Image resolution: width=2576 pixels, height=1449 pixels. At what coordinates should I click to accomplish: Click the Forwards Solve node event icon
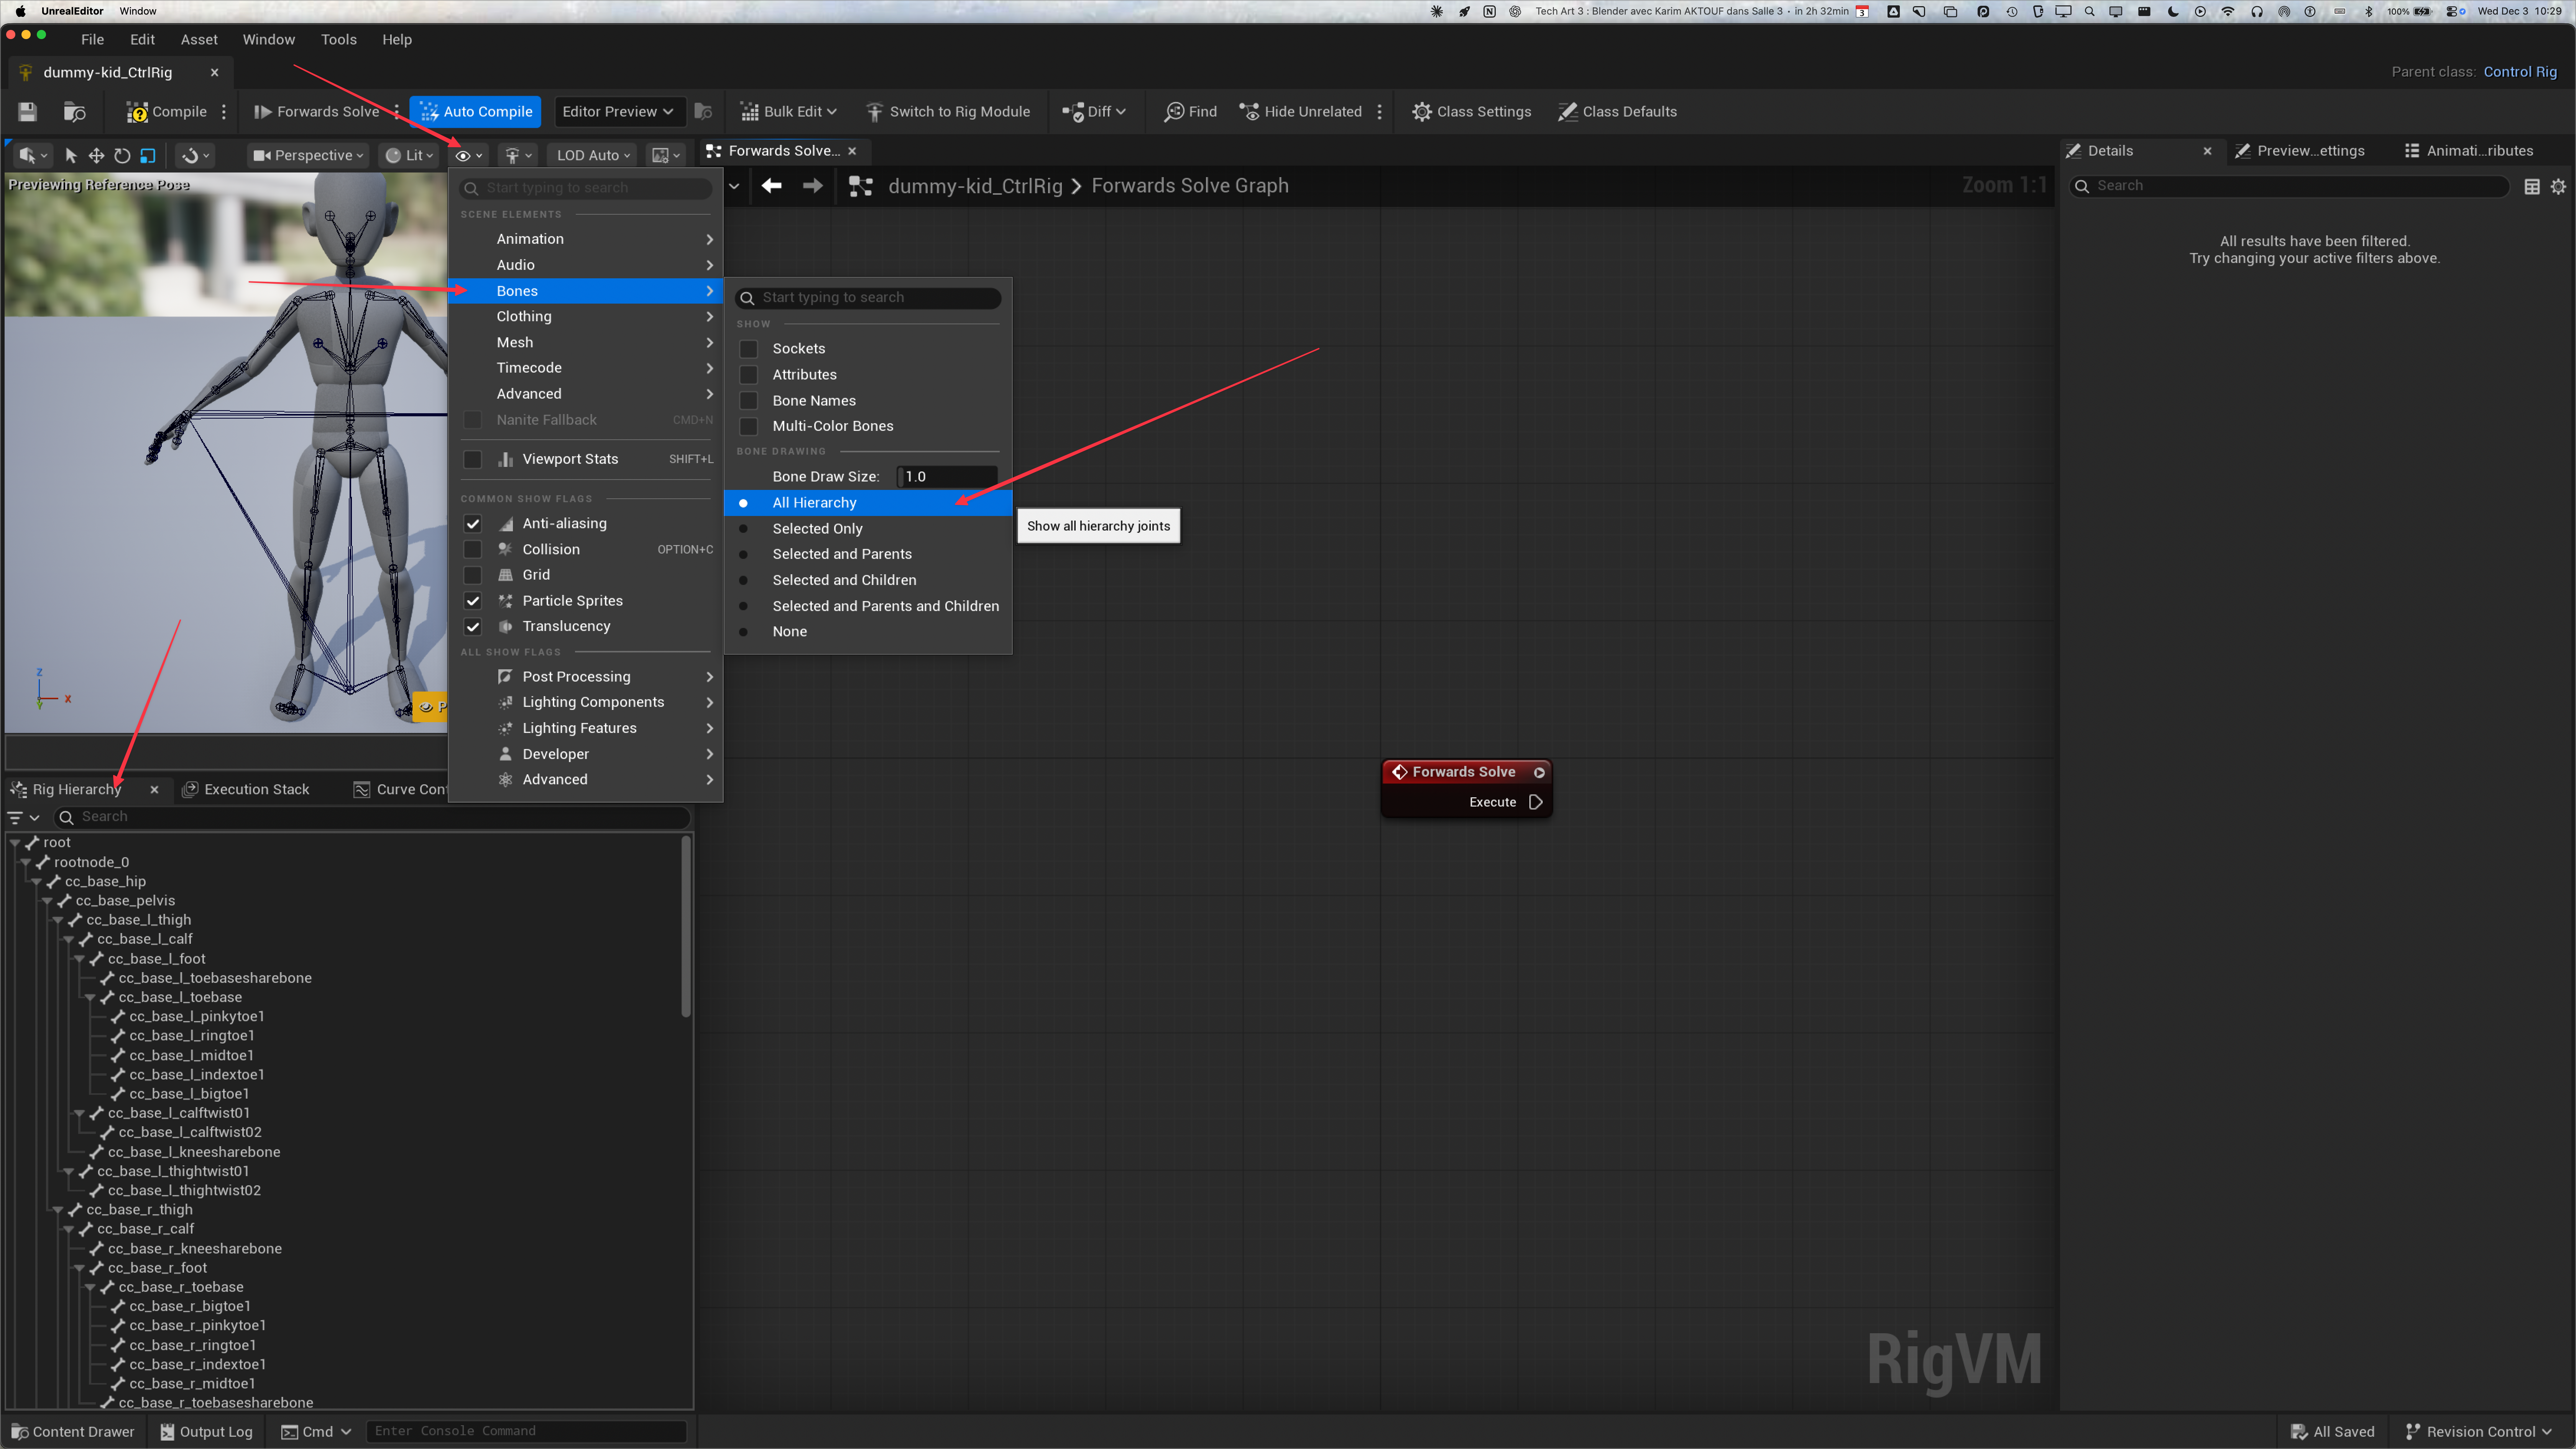click(1400, 772)
